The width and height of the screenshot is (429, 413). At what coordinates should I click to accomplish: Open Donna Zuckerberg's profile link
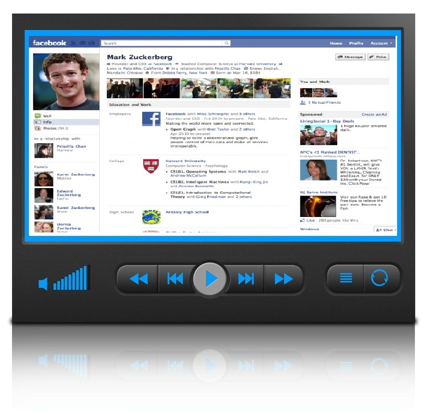pos(69,226)
